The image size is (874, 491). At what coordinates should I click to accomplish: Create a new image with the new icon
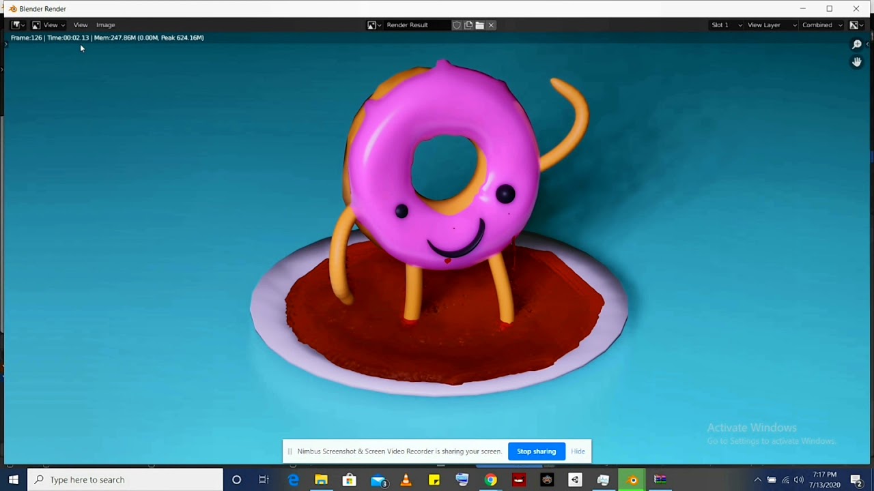click(x=468, y=25)
